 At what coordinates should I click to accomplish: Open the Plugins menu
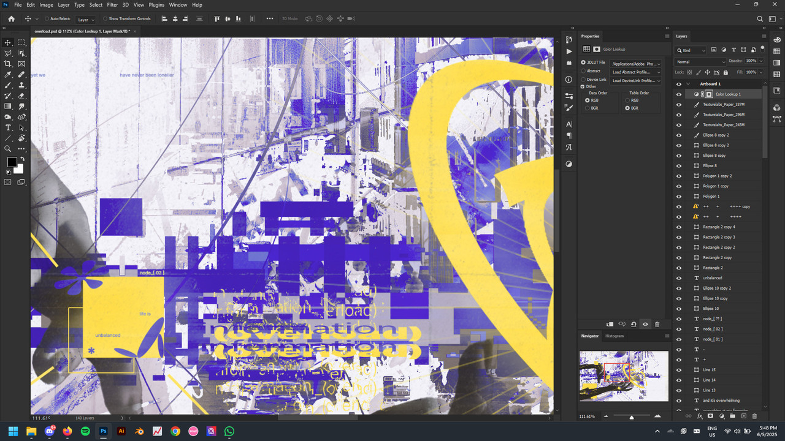156,5
